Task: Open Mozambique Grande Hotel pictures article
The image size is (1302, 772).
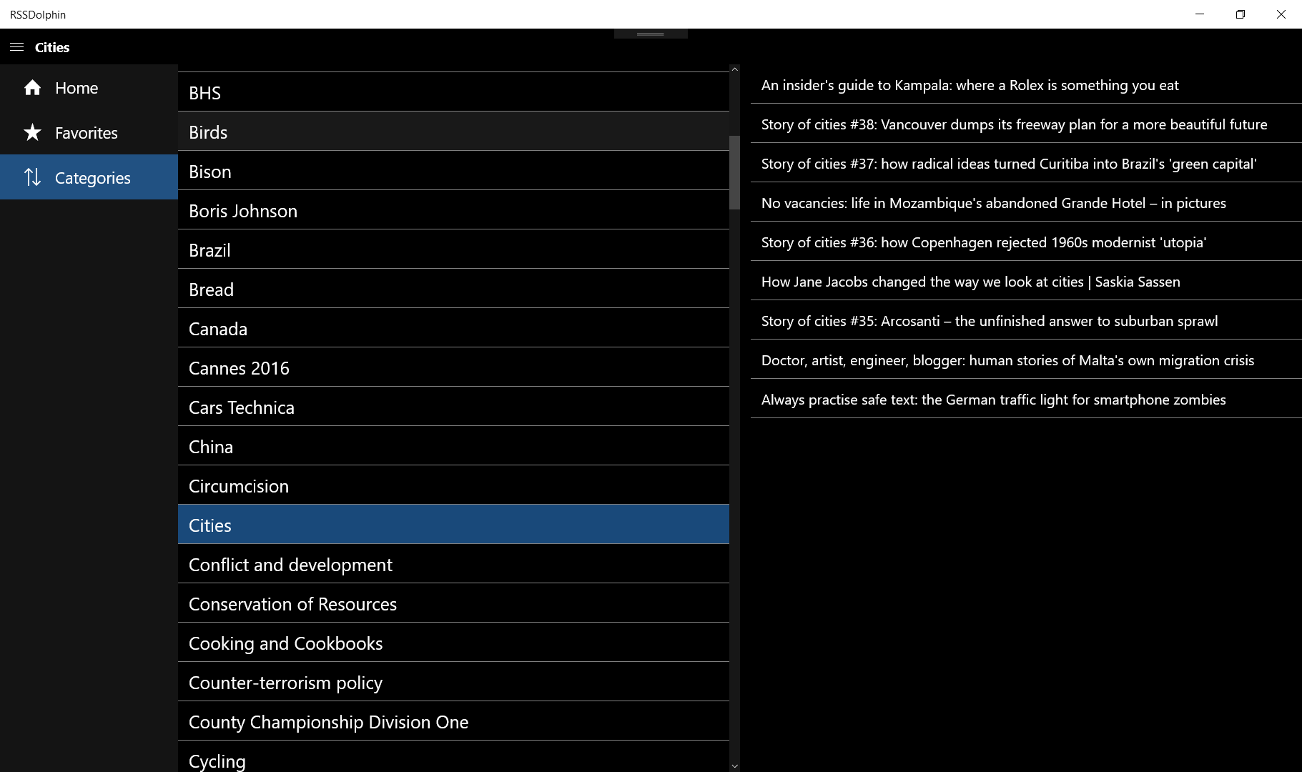Action: [x=1026, y=202]
